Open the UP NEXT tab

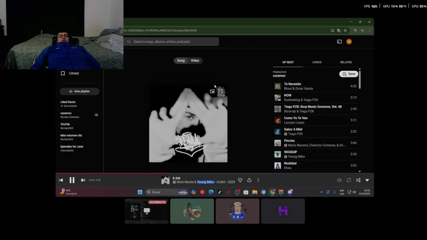coord(288,62)
